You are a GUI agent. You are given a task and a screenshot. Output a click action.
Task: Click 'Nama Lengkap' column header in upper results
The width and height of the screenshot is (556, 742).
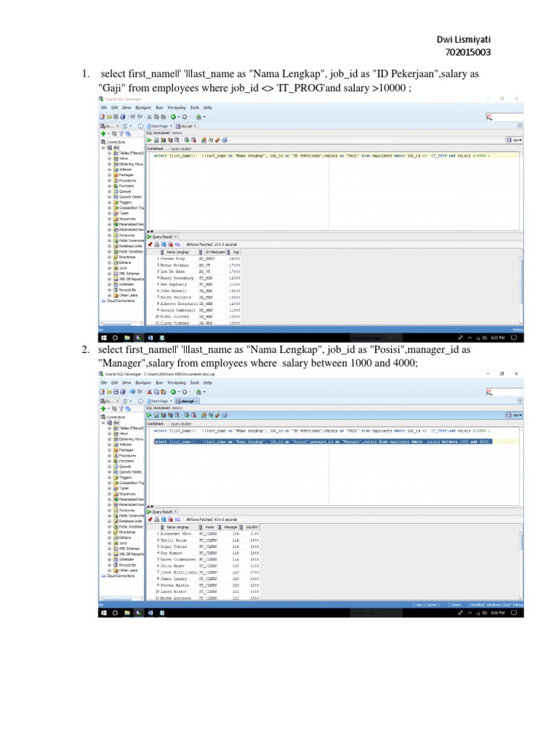(177, 251)
